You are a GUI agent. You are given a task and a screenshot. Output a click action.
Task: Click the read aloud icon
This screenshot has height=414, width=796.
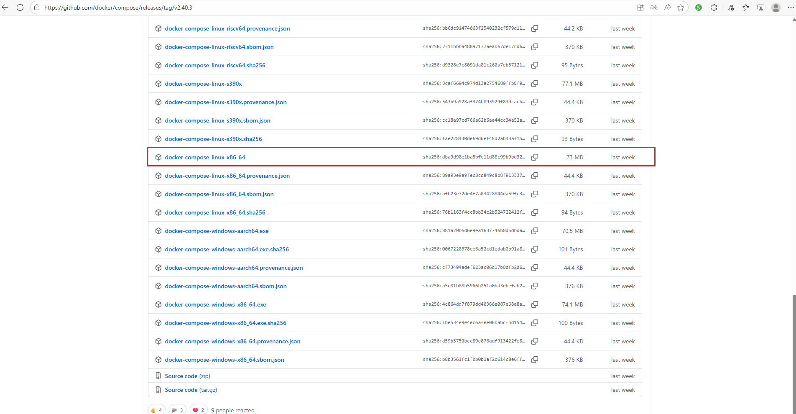tap(667, 8)
